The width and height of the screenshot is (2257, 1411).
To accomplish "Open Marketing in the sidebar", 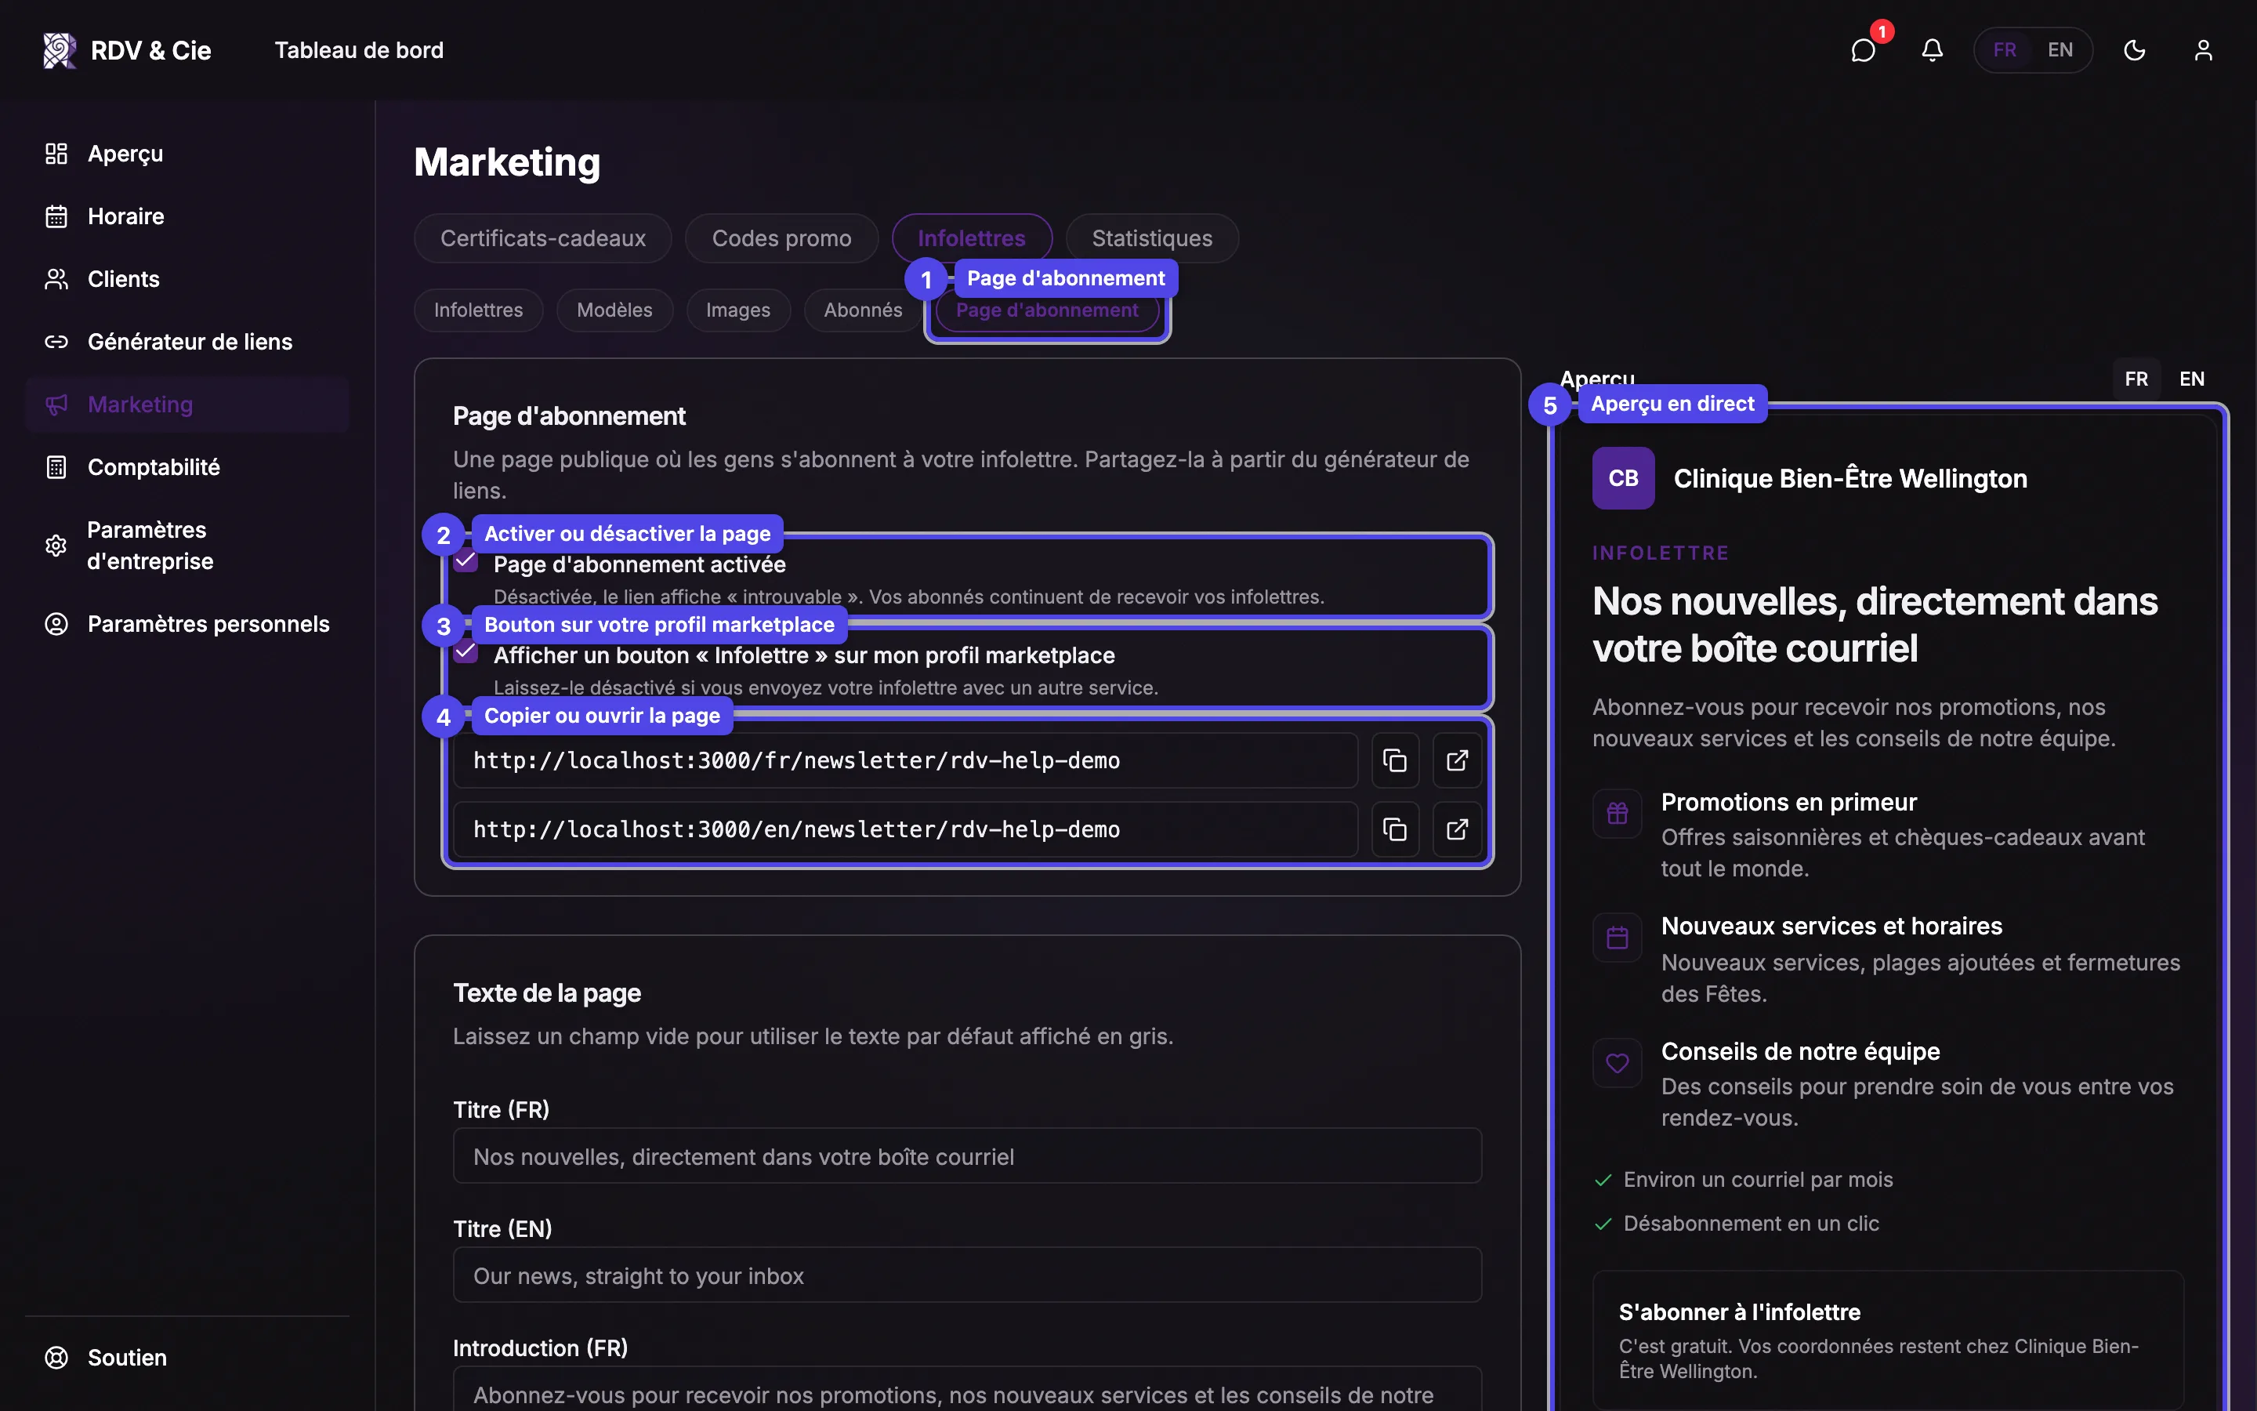I will pos(187,404).
